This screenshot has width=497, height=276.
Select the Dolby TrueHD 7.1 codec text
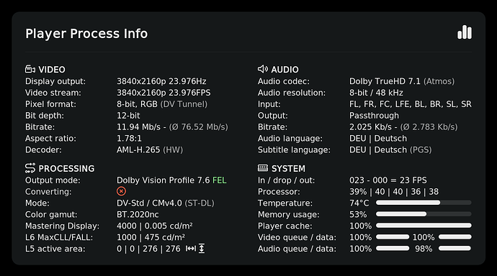[x=385, y=81]
